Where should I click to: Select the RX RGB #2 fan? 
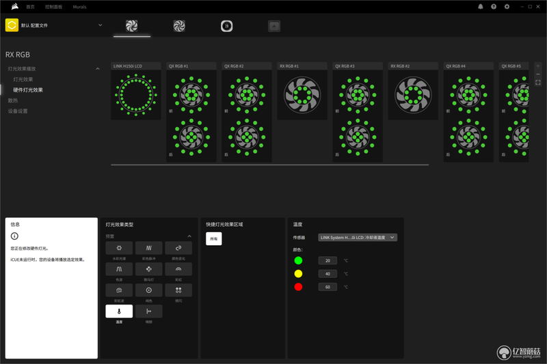coord(413,95)
